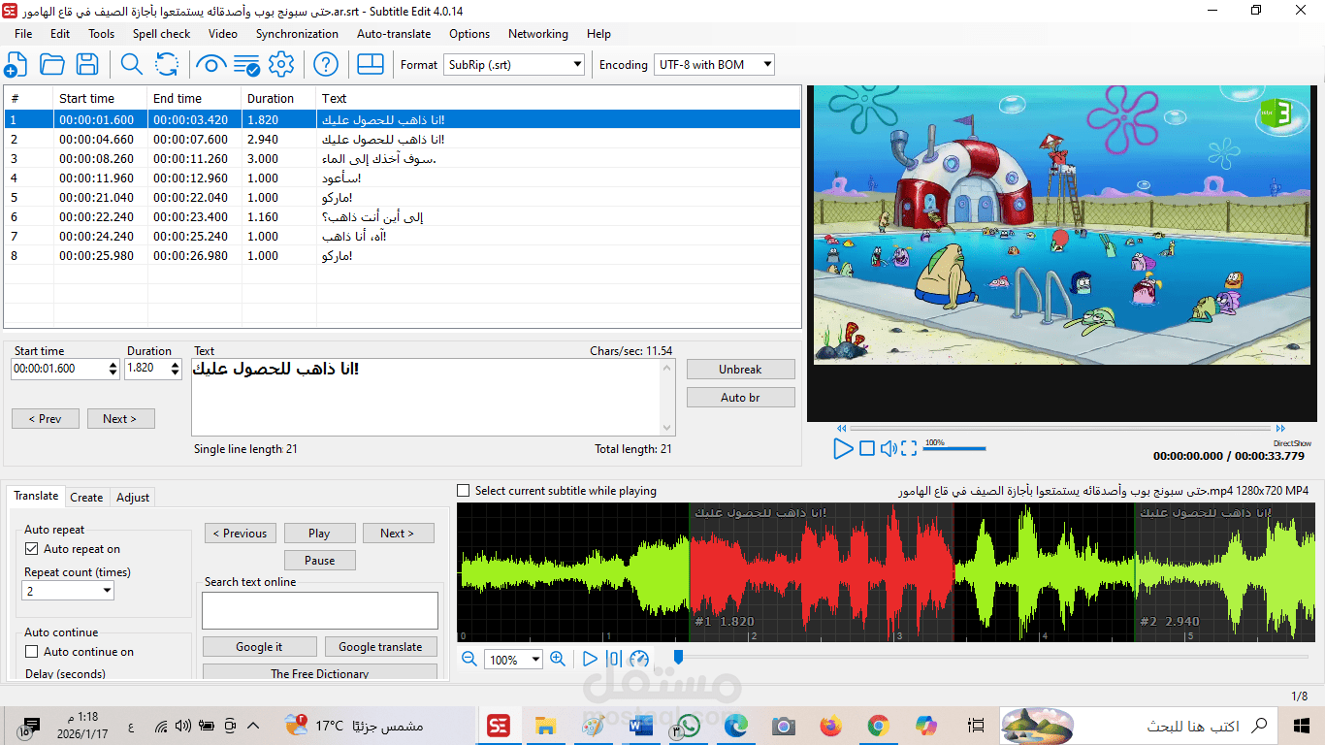This screenshot has width=1325, height=745.
Task: Switch video player to fullscreen
Action: (x=909, y=448)
